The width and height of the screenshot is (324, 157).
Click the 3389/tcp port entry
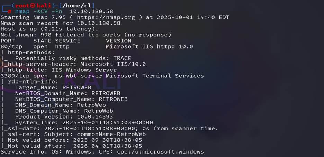13,76
